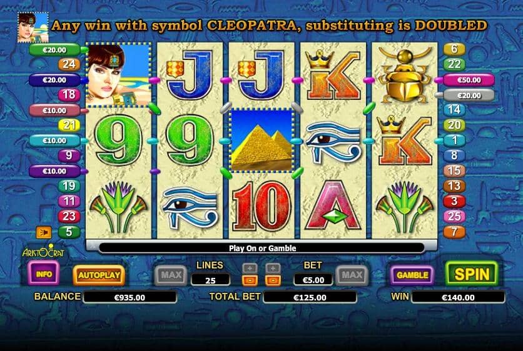Screen dimensions: 523x351
Task: Click MAX button next to LINES
Action: pos(171,275)
